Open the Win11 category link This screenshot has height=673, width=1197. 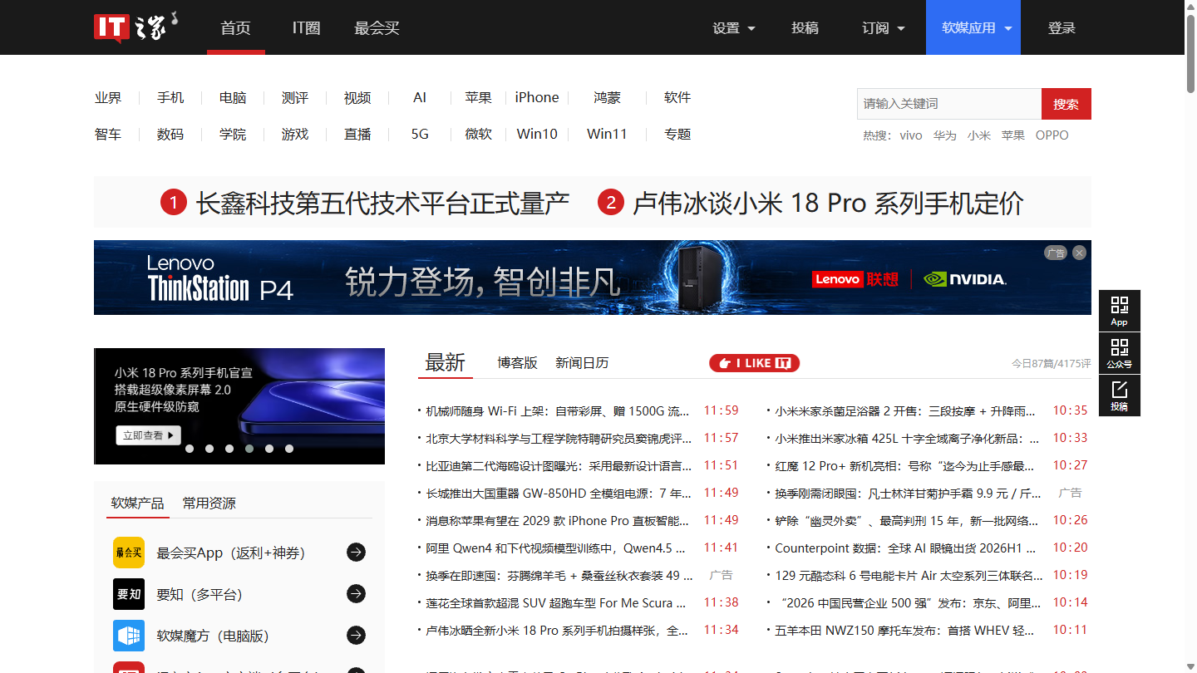(x=607, y=135)
